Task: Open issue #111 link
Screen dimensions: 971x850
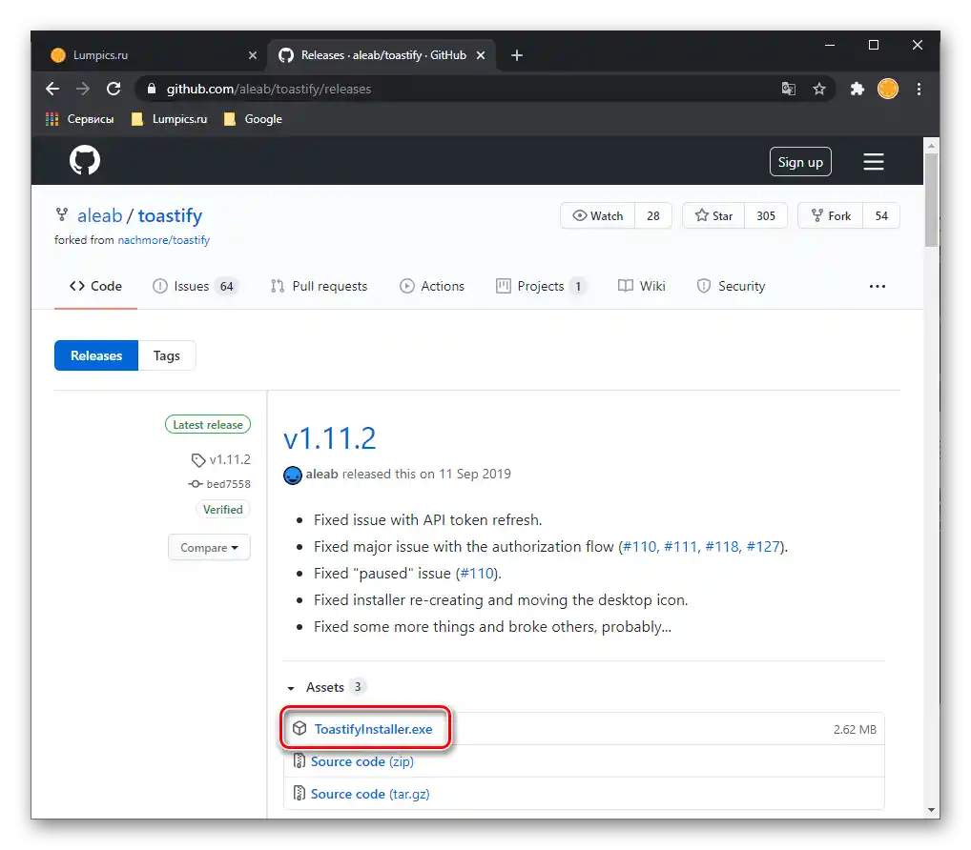Action: 680,547
